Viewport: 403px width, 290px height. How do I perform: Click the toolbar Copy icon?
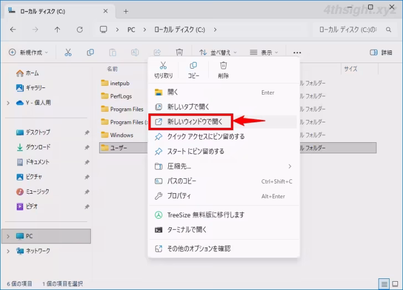pos(90,53)
